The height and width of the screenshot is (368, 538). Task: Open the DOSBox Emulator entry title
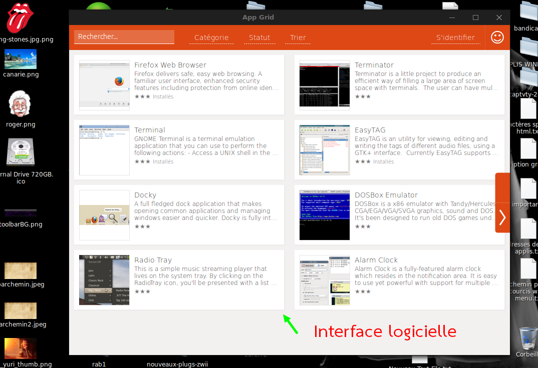tap(386, 195)
